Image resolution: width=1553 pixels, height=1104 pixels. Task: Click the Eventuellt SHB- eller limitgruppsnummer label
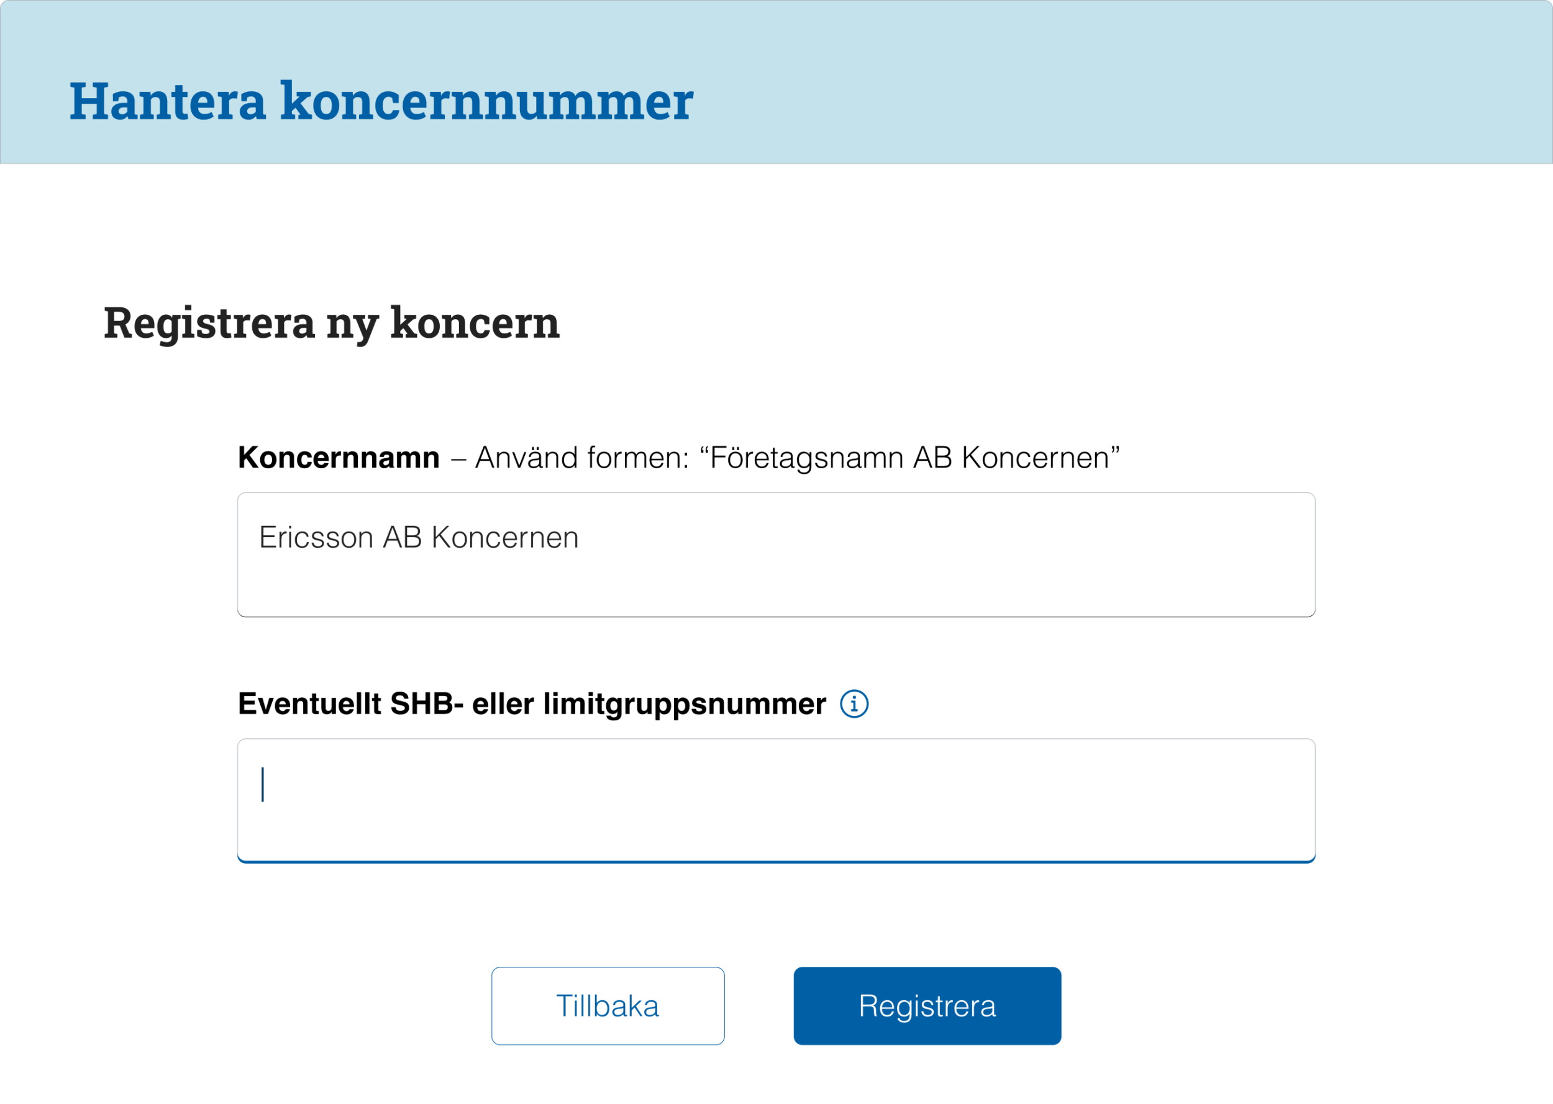tap(532, 704)
